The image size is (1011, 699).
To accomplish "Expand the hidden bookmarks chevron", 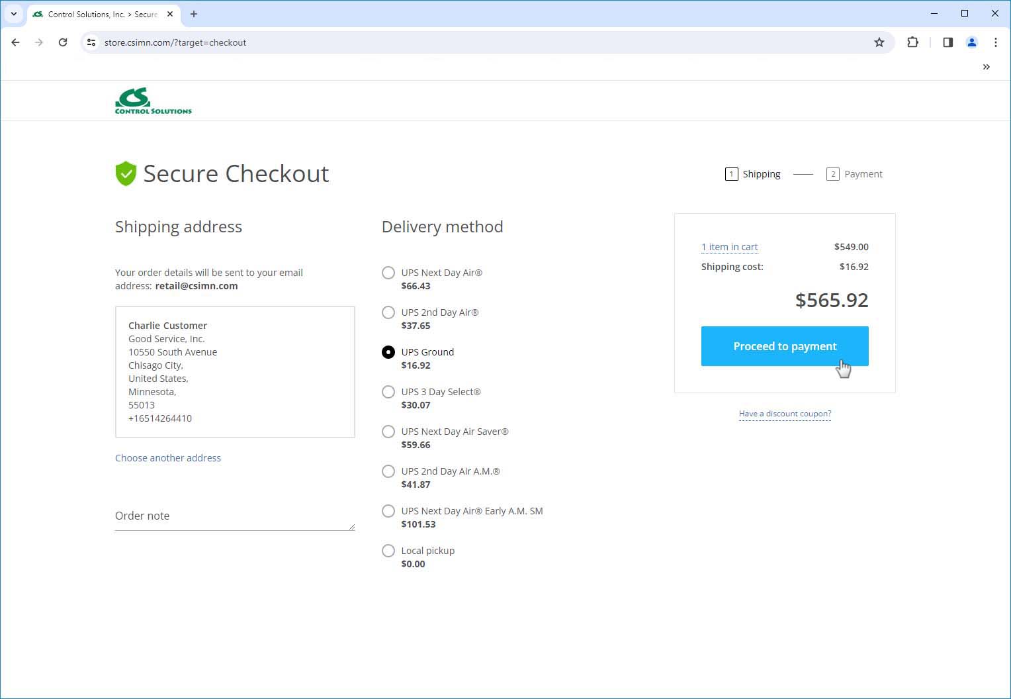I will (x=986, y=67).
